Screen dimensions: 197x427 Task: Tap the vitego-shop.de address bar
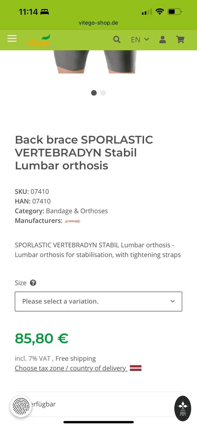tap(98, 23)
